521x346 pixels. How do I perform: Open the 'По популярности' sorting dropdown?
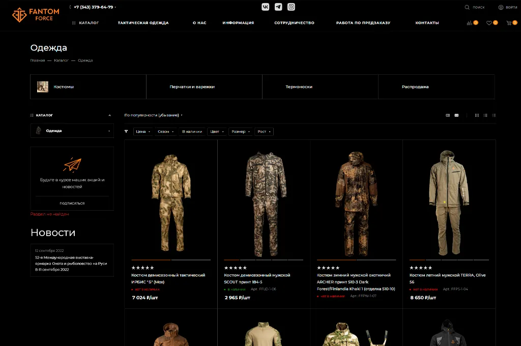click(x=153, y=116)
